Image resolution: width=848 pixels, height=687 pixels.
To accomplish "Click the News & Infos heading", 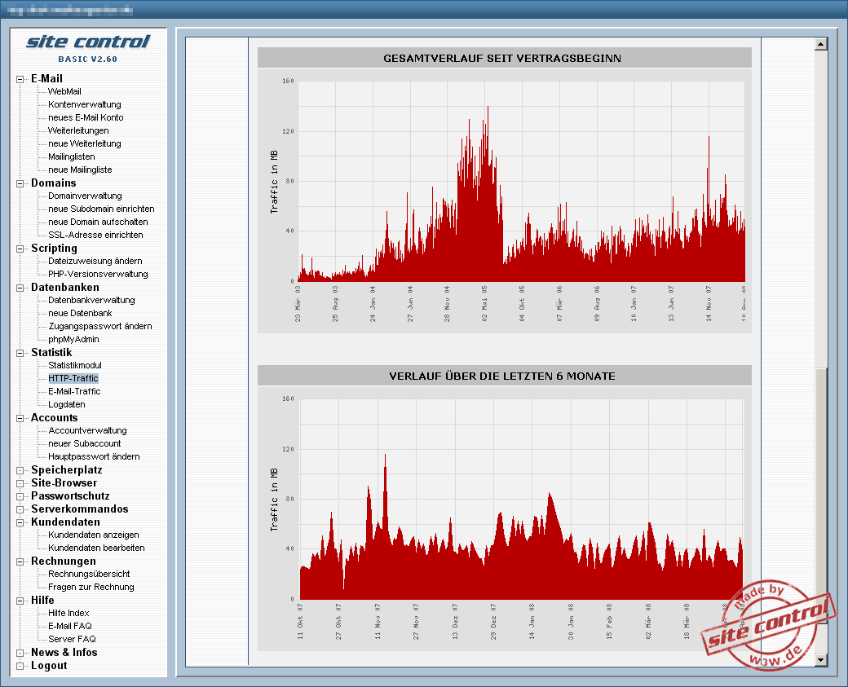I will (x=64, y=652).
